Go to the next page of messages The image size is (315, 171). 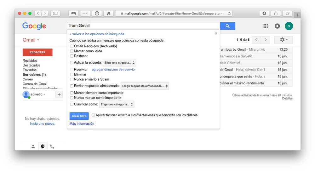266,40
